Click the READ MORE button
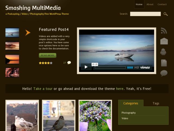 coord(48,55)
